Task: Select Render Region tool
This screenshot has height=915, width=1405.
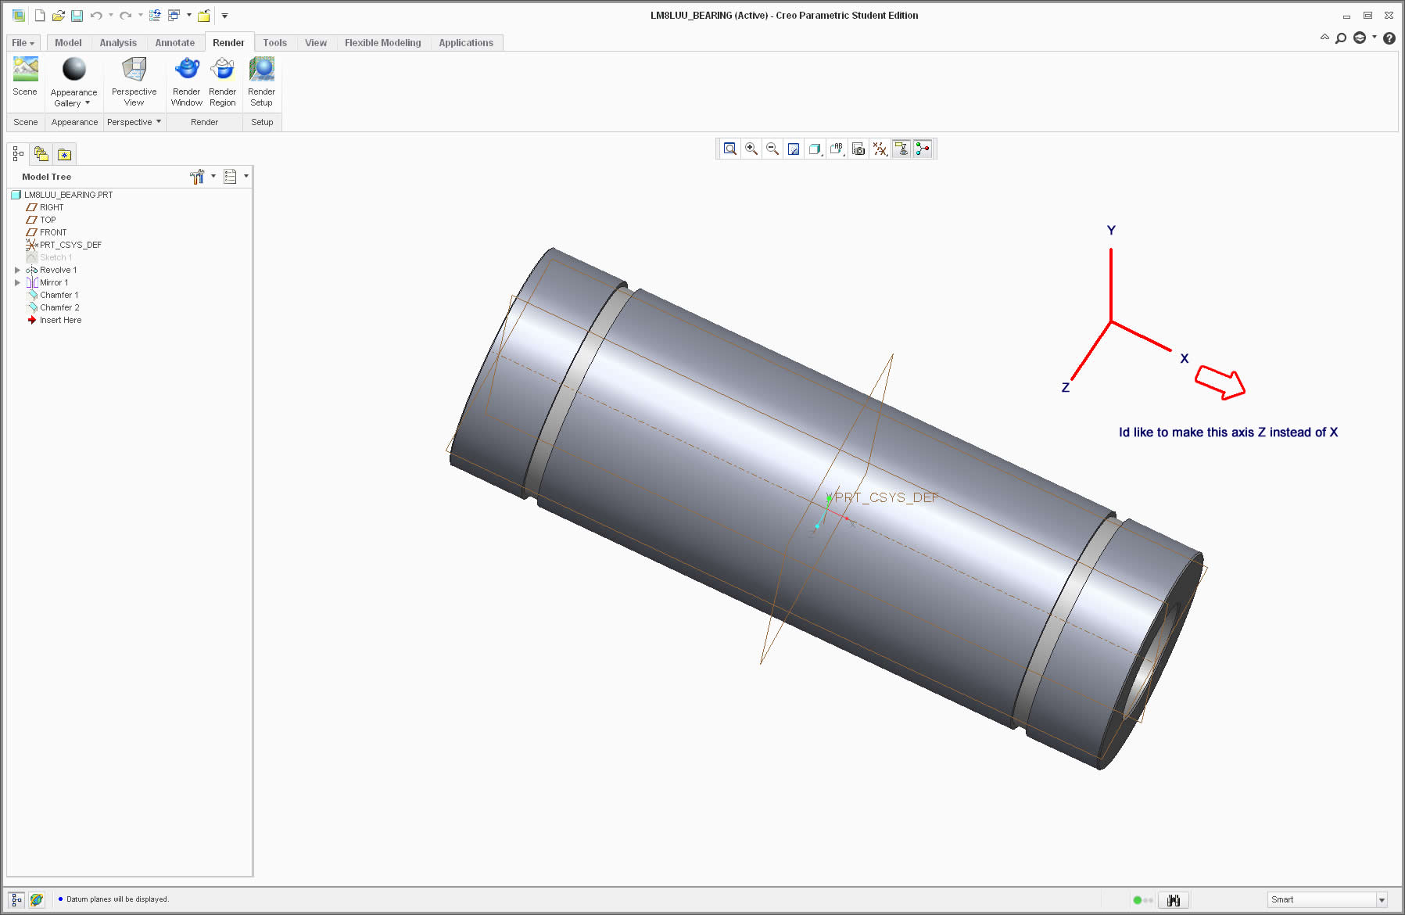Action: (x=223, y=82)
